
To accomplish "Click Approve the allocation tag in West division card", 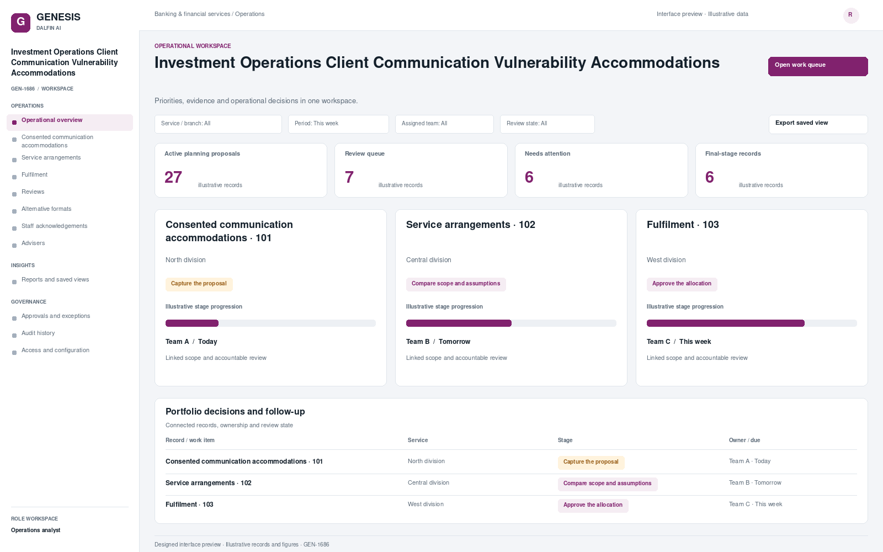I will [682, 284].
